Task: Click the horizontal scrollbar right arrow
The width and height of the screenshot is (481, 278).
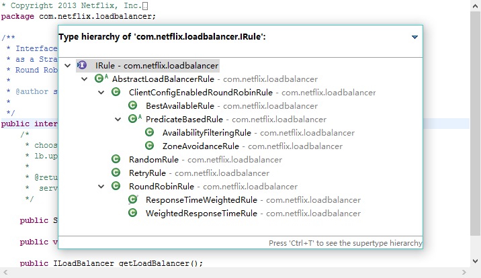Action: 464,272
